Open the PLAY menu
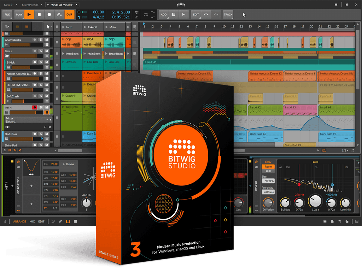The height and width of the screenshot is (279, 362). tap(19, 14)
